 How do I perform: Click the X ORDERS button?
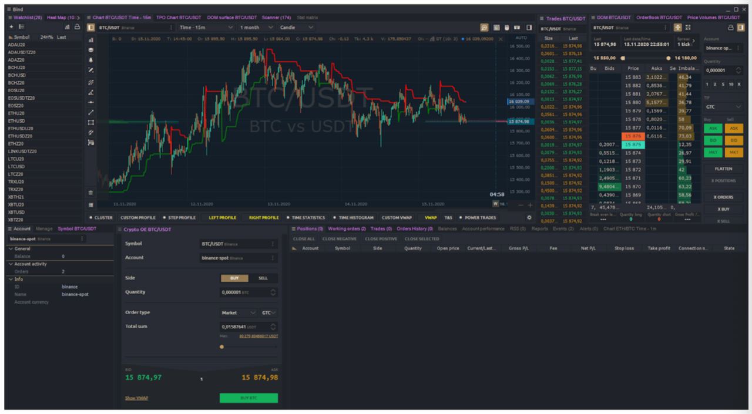(x=723, y=197)
